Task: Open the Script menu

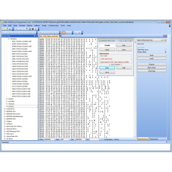Action: click(44, 25)
